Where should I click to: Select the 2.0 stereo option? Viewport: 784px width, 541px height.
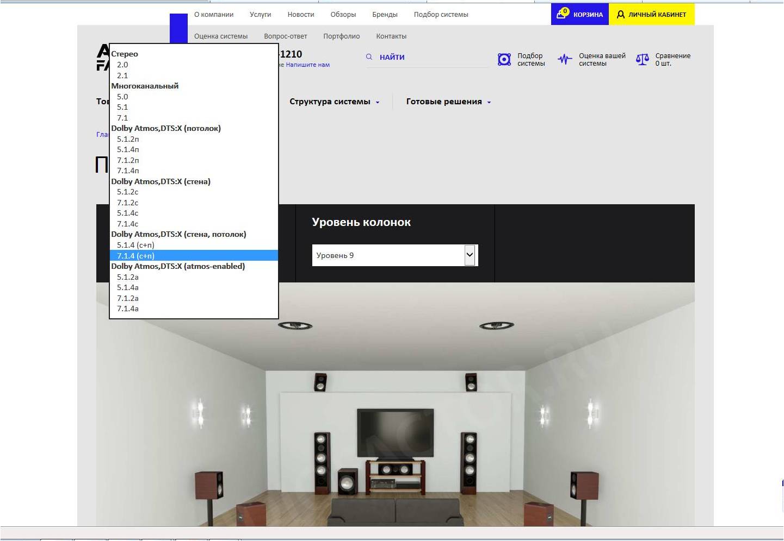coord(194,65)
